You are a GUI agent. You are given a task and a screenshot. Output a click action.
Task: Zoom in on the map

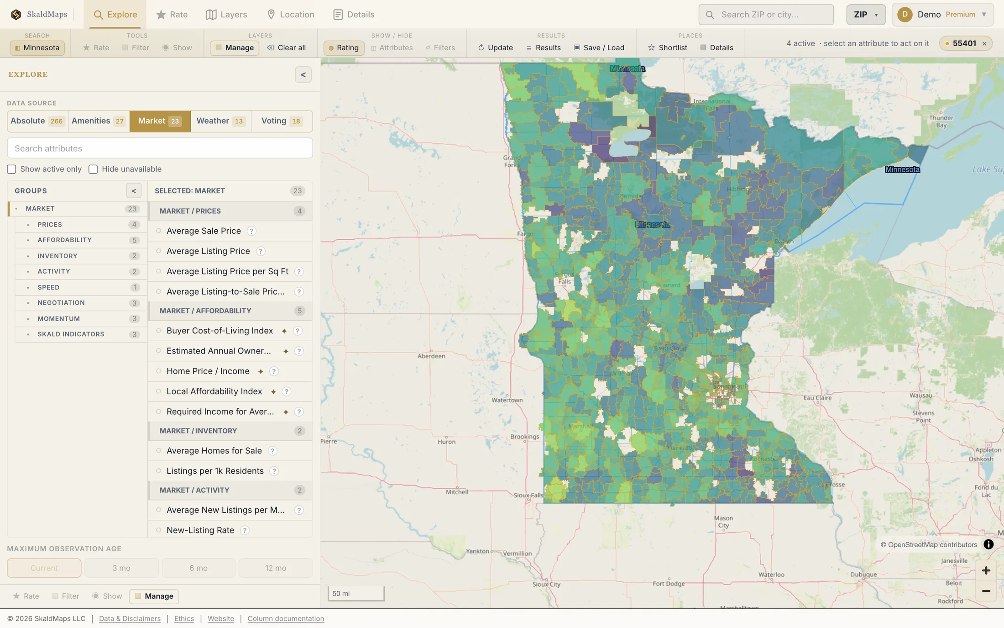[x=986, y=570]
